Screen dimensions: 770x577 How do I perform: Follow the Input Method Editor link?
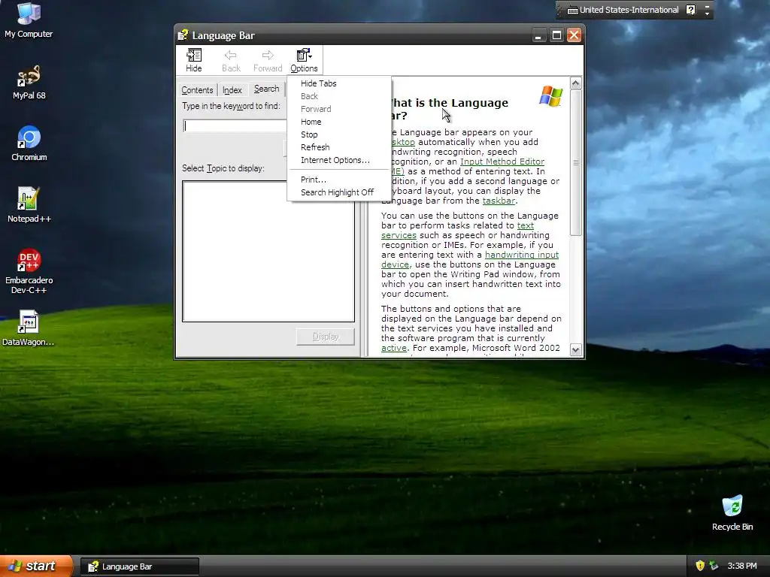tap(502, 162)
